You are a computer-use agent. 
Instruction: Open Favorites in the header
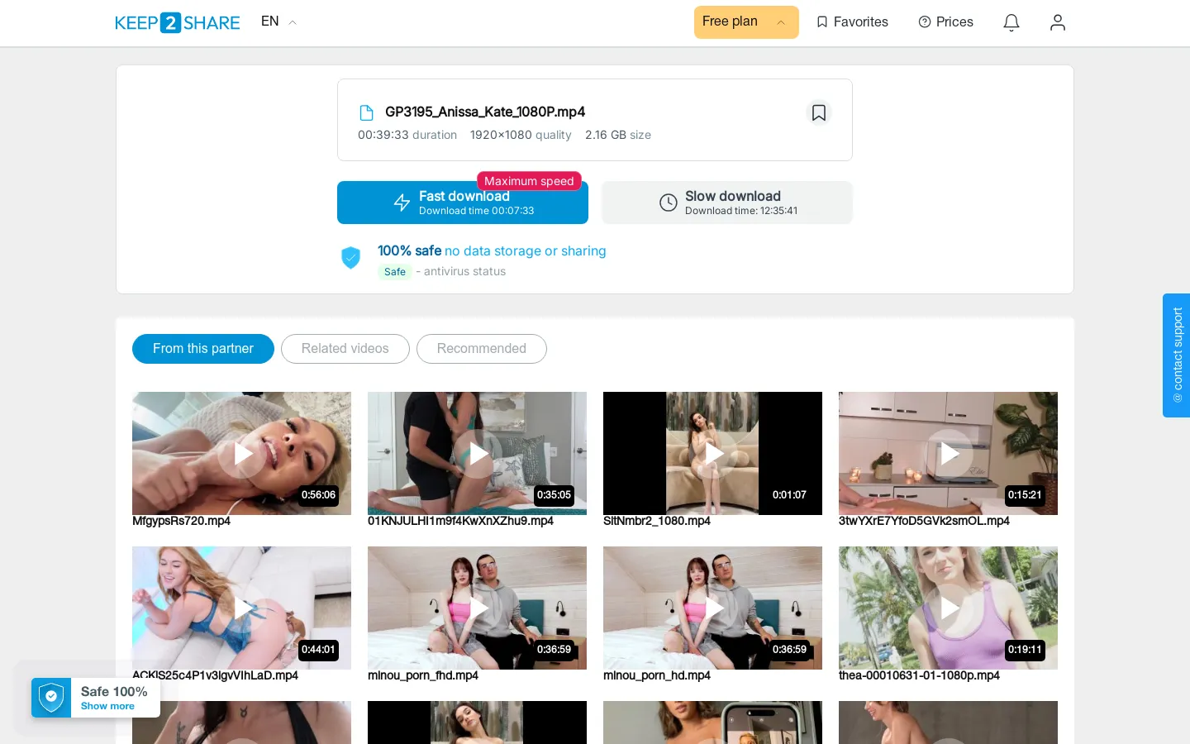coord(852,22)
